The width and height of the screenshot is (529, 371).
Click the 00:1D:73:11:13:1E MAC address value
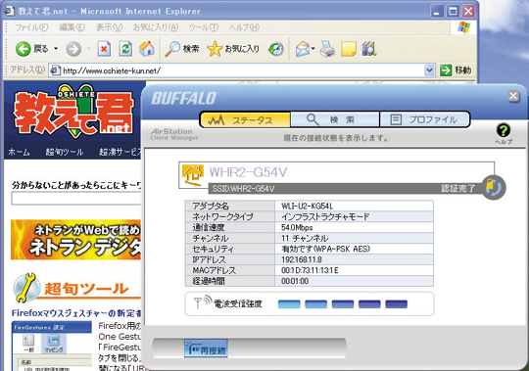point(310,270)
